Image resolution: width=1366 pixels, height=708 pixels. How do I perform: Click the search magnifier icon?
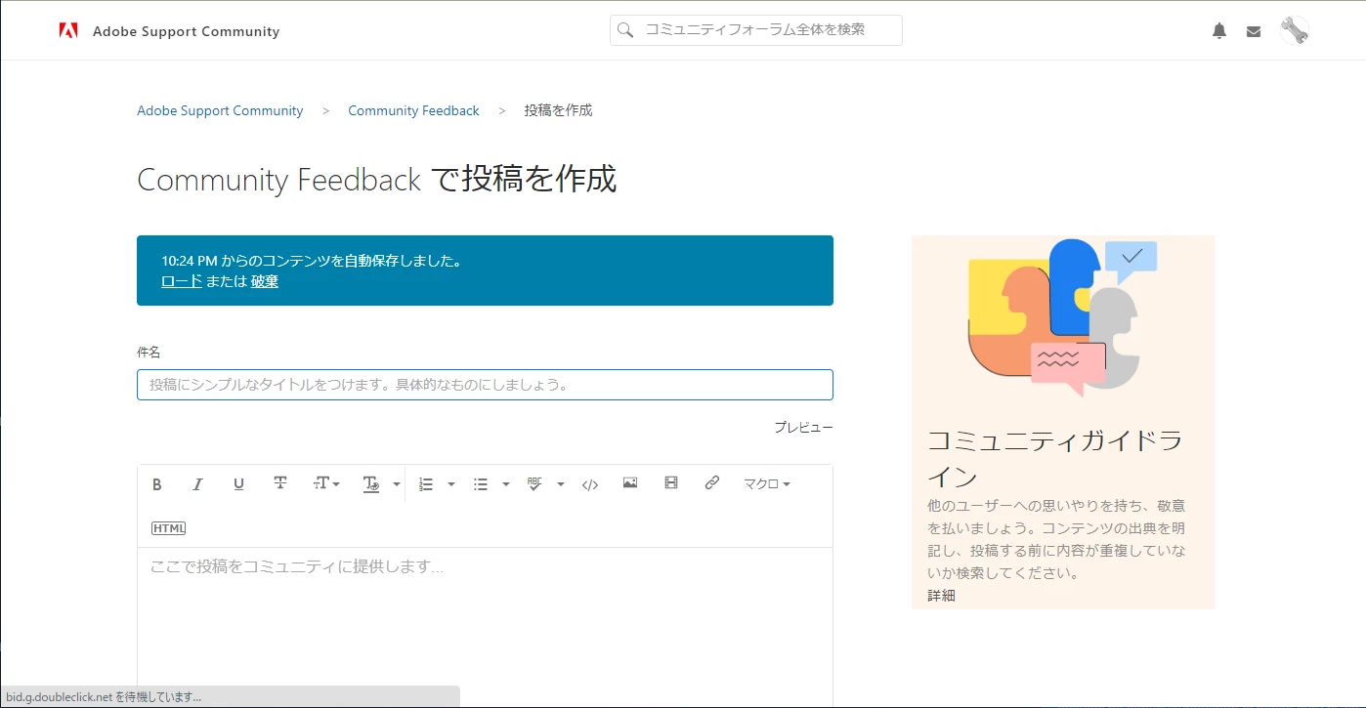(626, 30)
